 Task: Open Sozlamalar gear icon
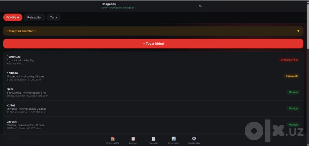194,139
